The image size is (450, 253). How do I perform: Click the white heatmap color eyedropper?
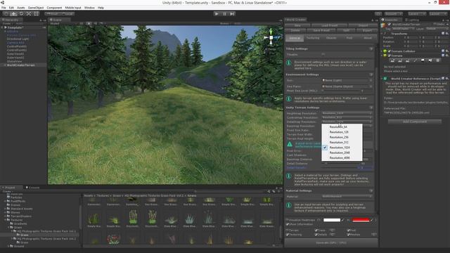pos(342,220)
